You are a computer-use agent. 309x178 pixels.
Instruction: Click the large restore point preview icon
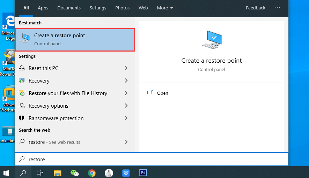[x=212, y=40]
